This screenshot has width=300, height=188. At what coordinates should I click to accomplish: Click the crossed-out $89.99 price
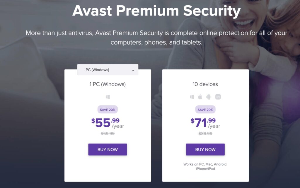coord(205,133)
